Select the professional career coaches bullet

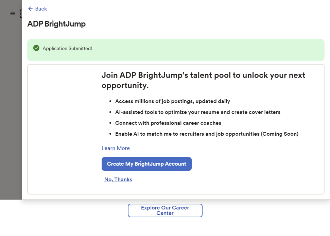168,123
